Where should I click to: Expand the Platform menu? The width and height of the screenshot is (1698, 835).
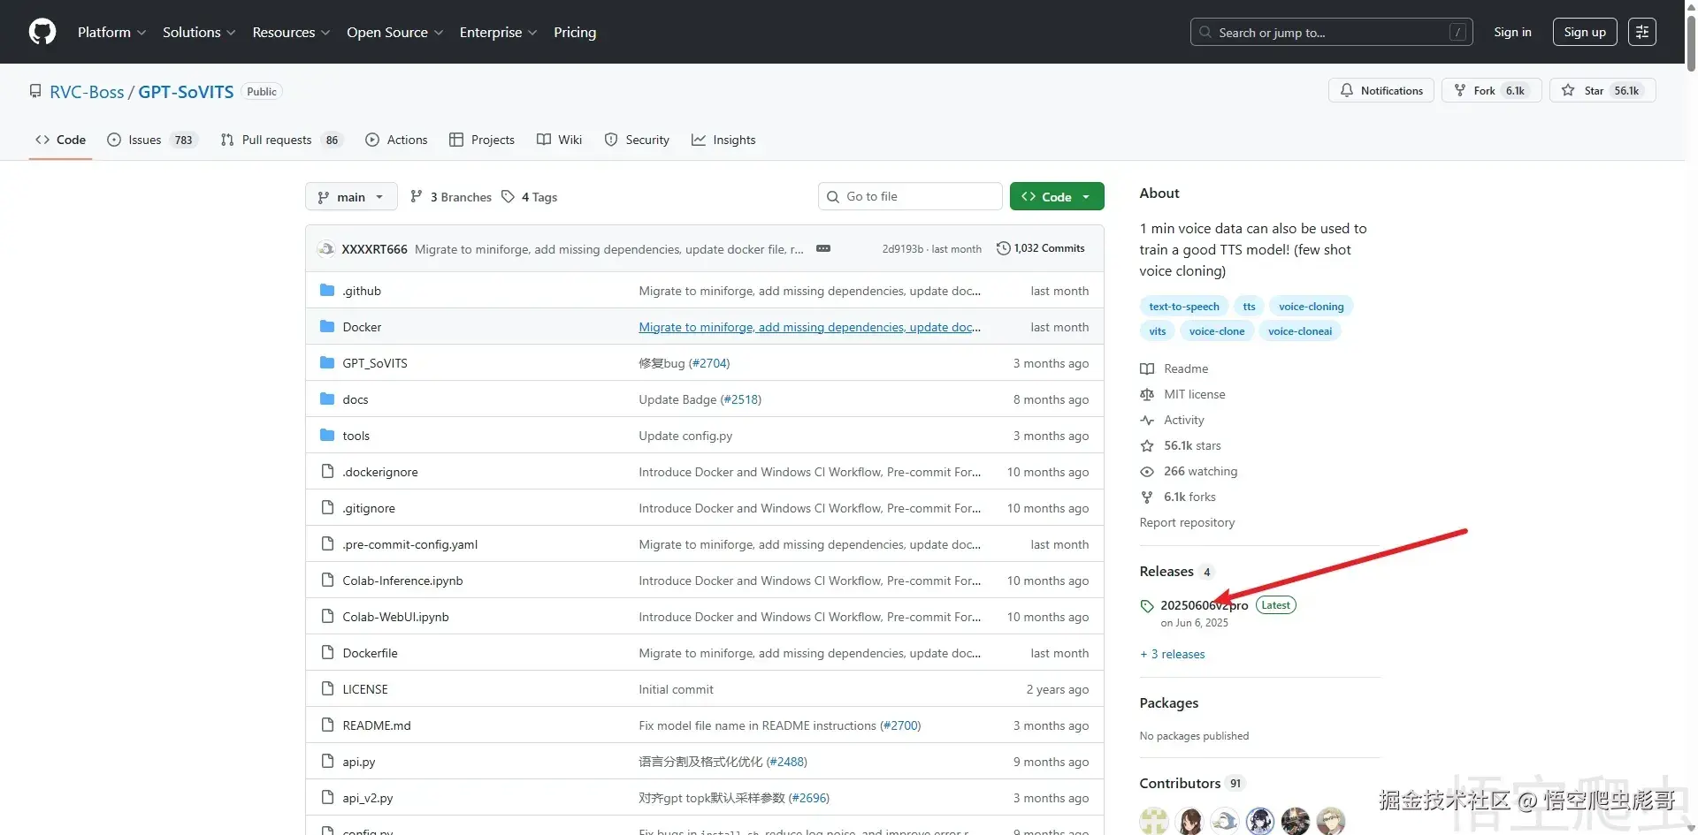pyautogui.click(x=111, y=32)
